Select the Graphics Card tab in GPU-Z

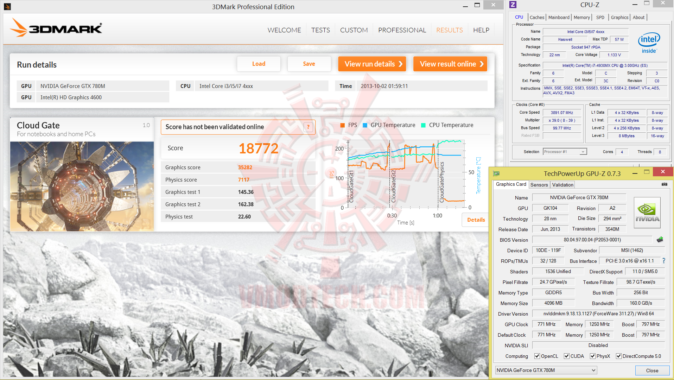point(511,184)
